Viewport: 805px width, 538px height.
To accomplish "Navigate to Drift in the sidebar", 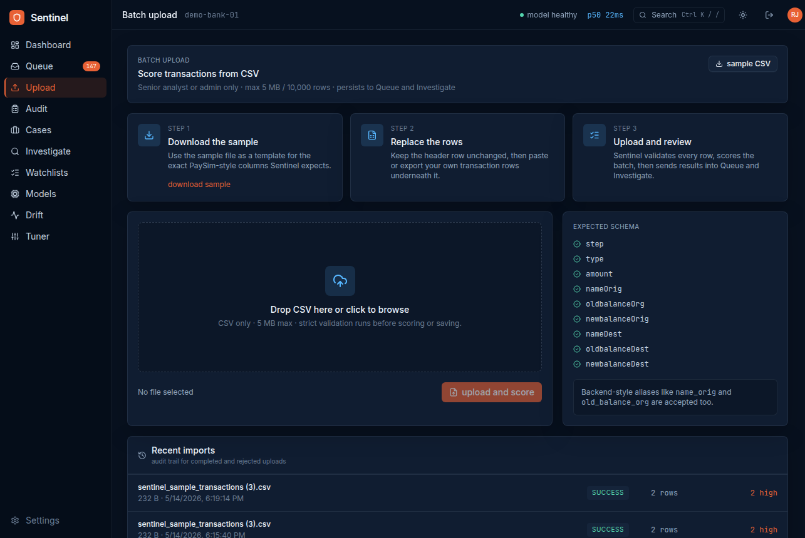I will [x=55, y=215].
